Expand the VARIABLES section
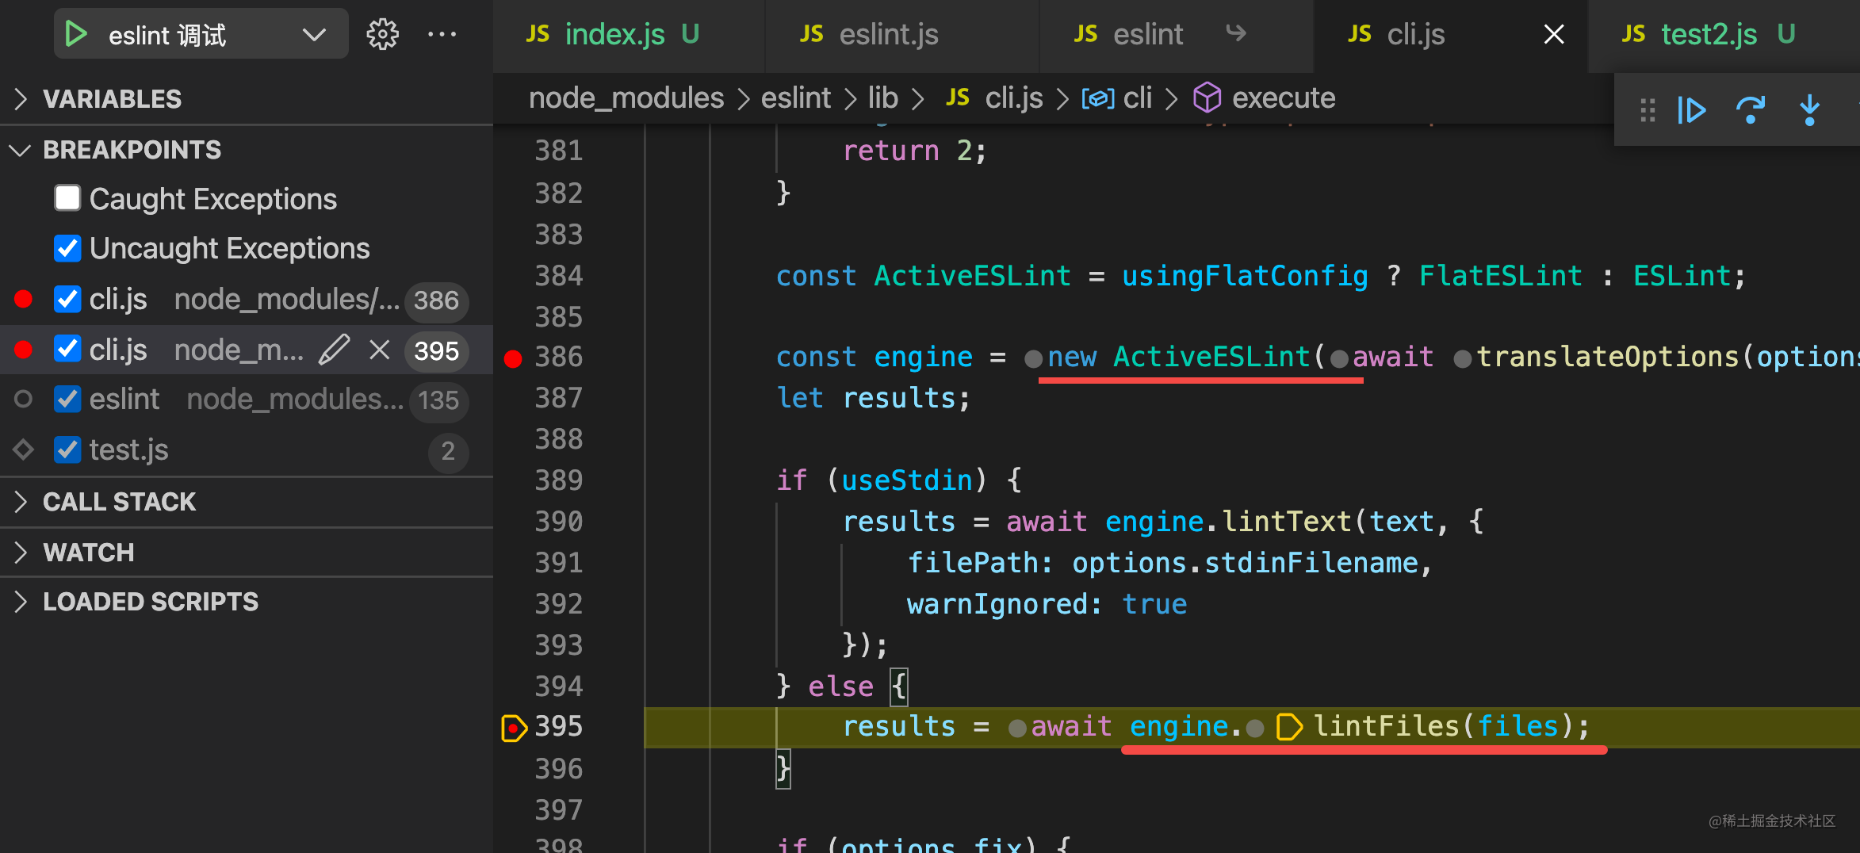1860x853 pixels. [112, 99]
